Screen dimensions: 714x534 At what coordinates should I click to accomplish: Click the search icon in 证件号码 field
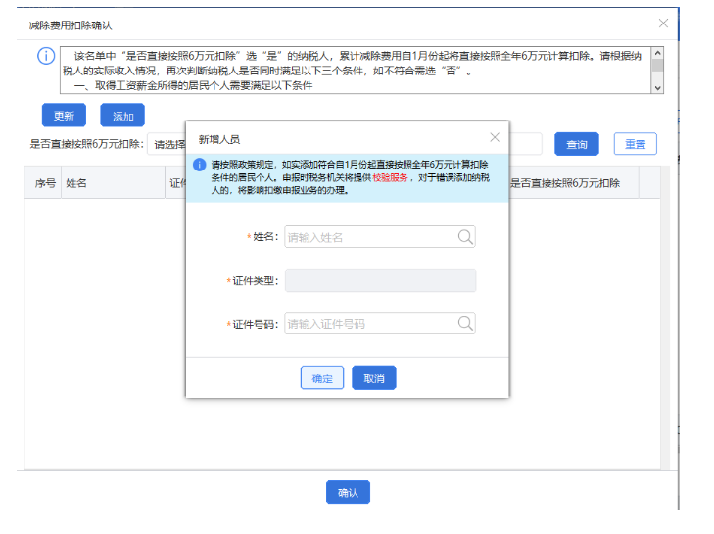tap(465, 323)
